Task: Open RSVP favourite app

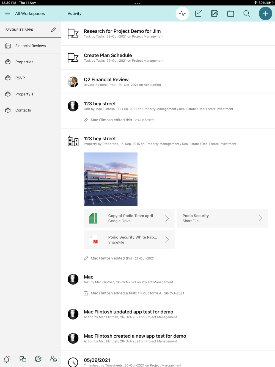Action: [31, 78]
